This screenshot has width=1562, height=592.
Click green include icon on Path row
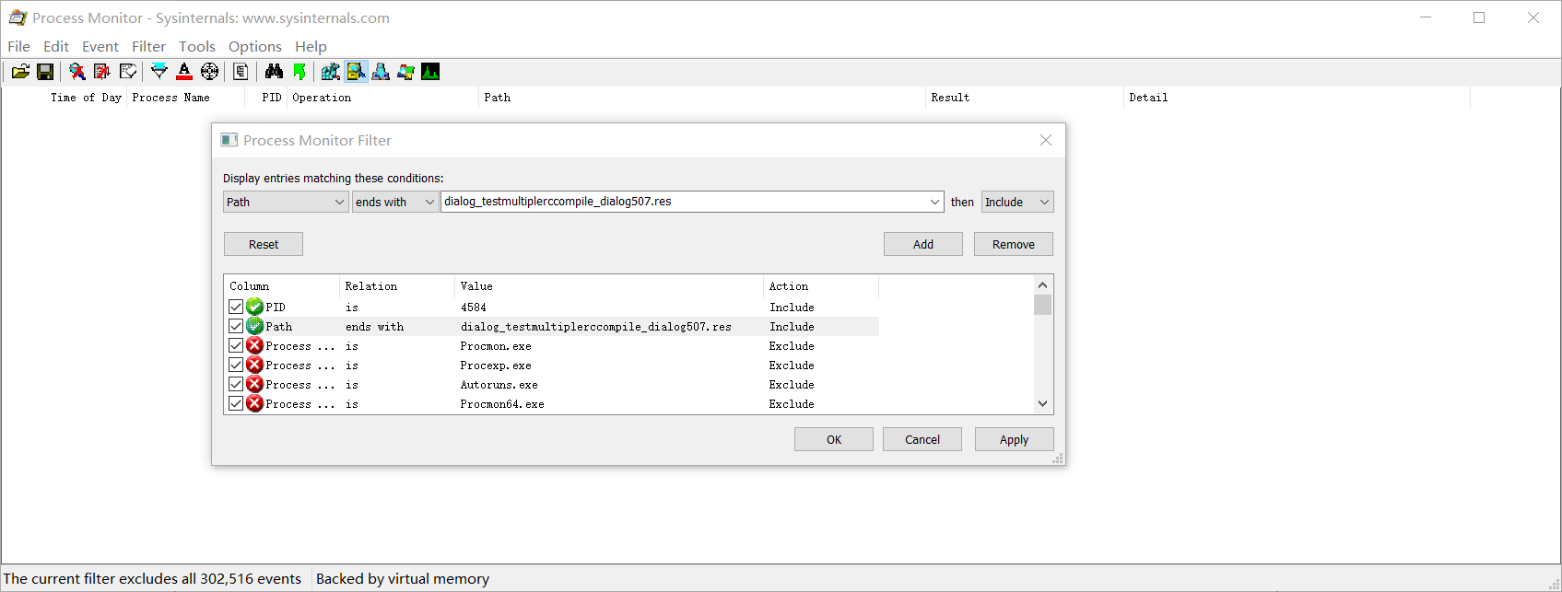pyautogui.click(x=255, y=326)
